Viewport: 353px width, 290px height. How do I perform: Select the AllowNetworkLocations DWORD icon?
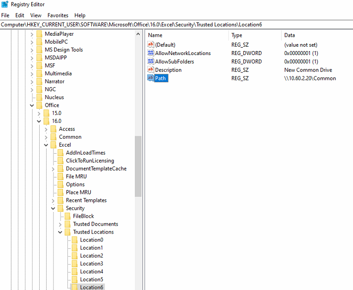tap(151, 53)
